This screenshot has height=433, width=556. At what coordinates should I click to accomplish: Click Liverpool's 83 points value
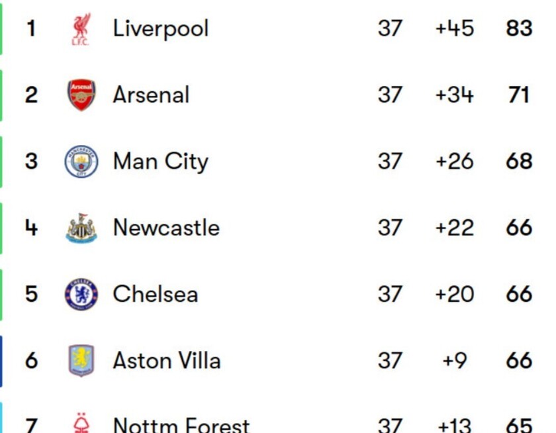click(519, 28)
